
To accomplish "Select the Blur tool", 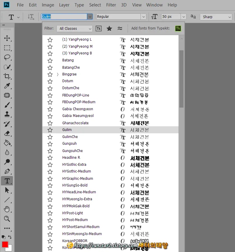I will point(7,152).
